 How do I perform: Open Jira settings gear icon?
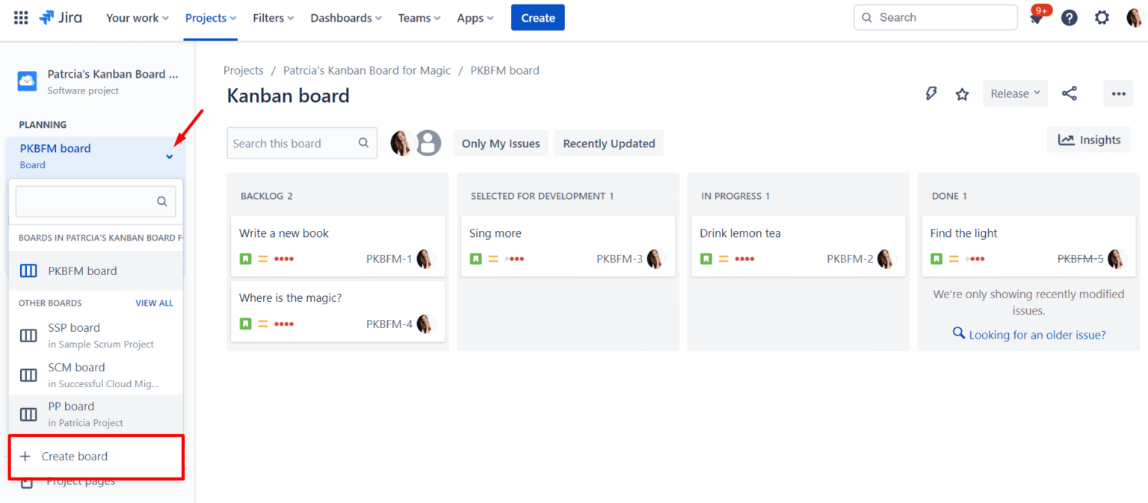point(1102,17)
